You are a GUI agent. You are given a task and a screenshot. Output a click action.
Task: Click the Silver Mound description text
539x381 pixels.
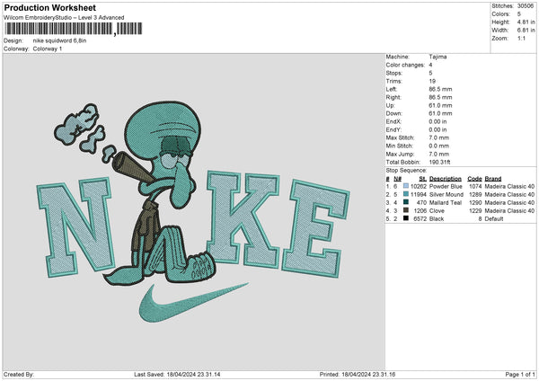[446, 195]
